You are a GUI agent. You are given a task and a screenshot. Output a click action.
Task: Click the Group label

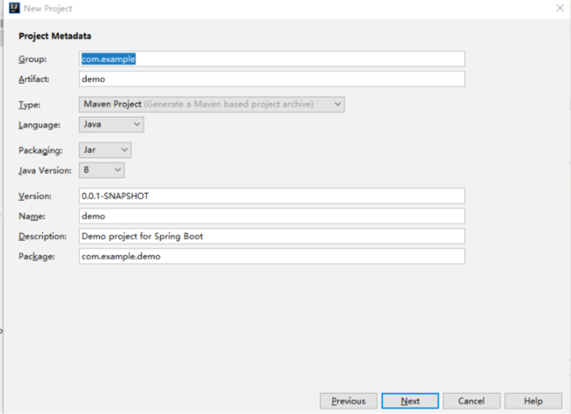click(x=33, y=59)
